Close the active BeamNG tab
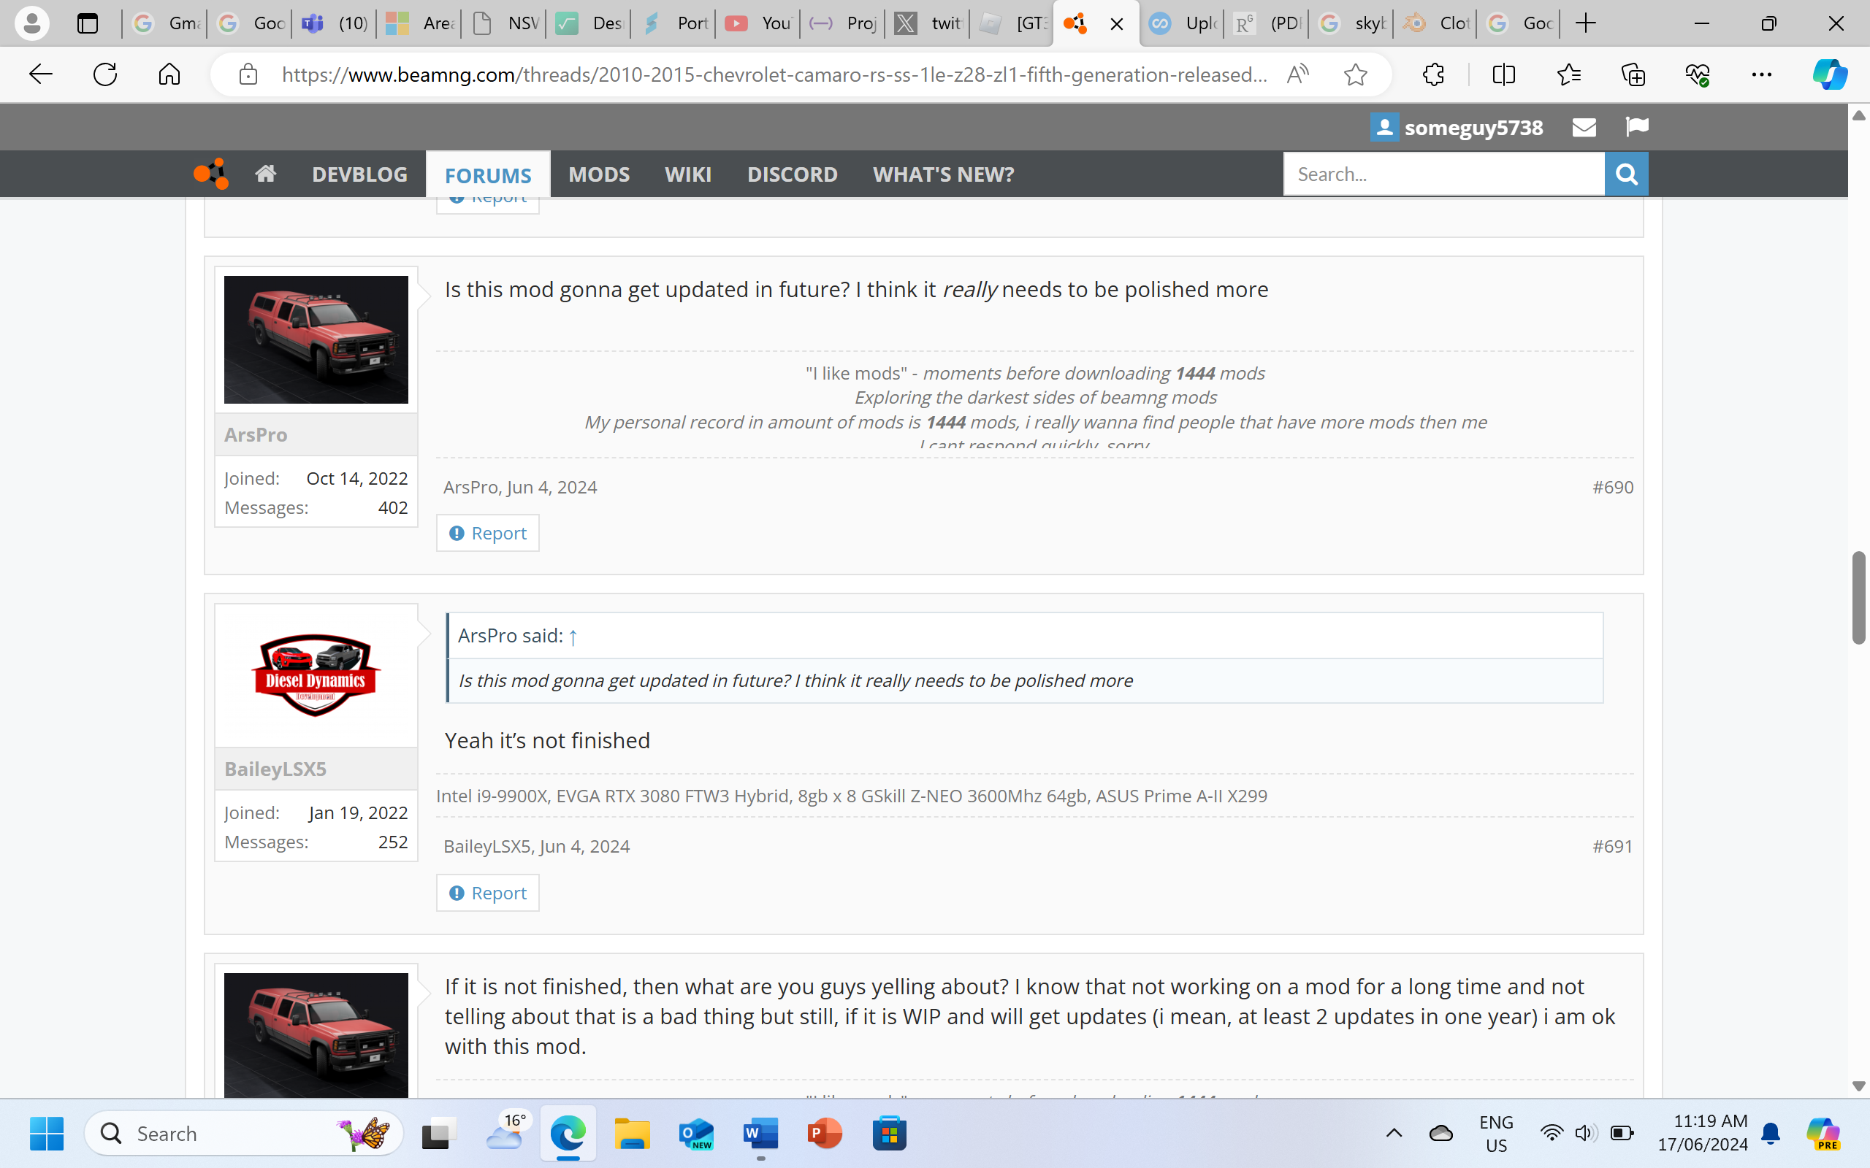 pos(1117,24)
